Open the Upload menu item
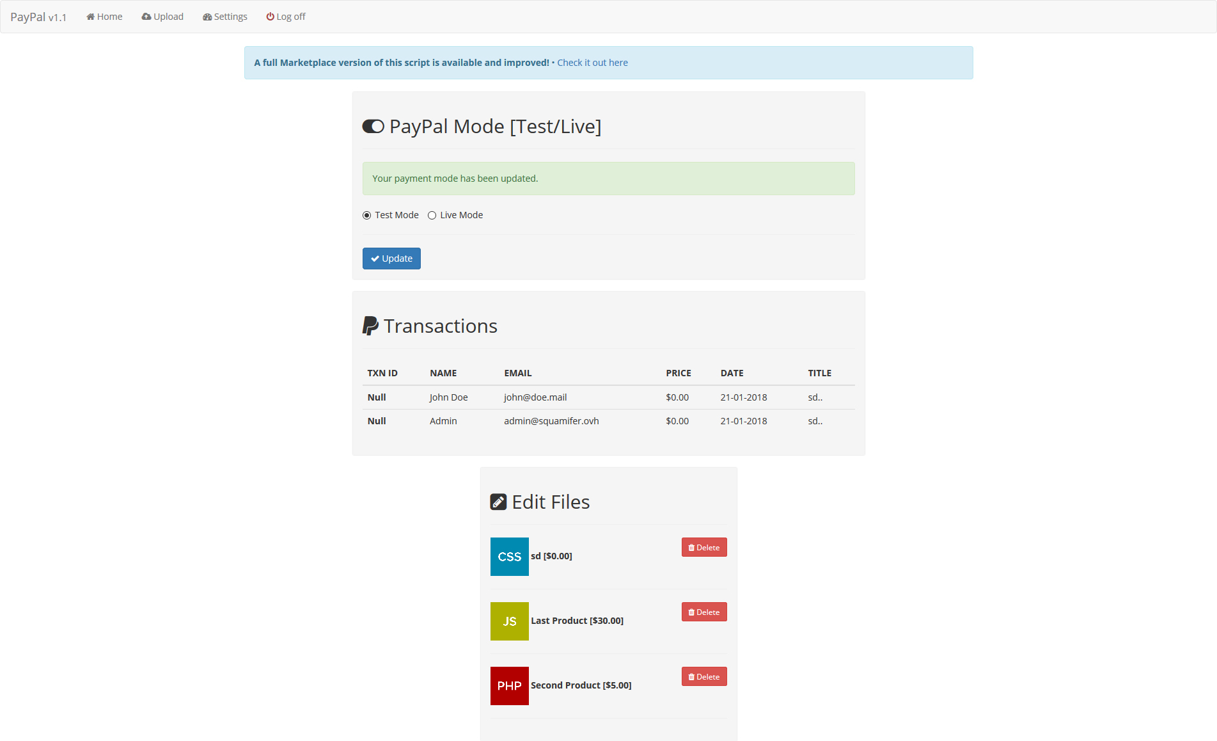Screen dimensions: 1217x741 pyautogui.click(x=162, y=17)
